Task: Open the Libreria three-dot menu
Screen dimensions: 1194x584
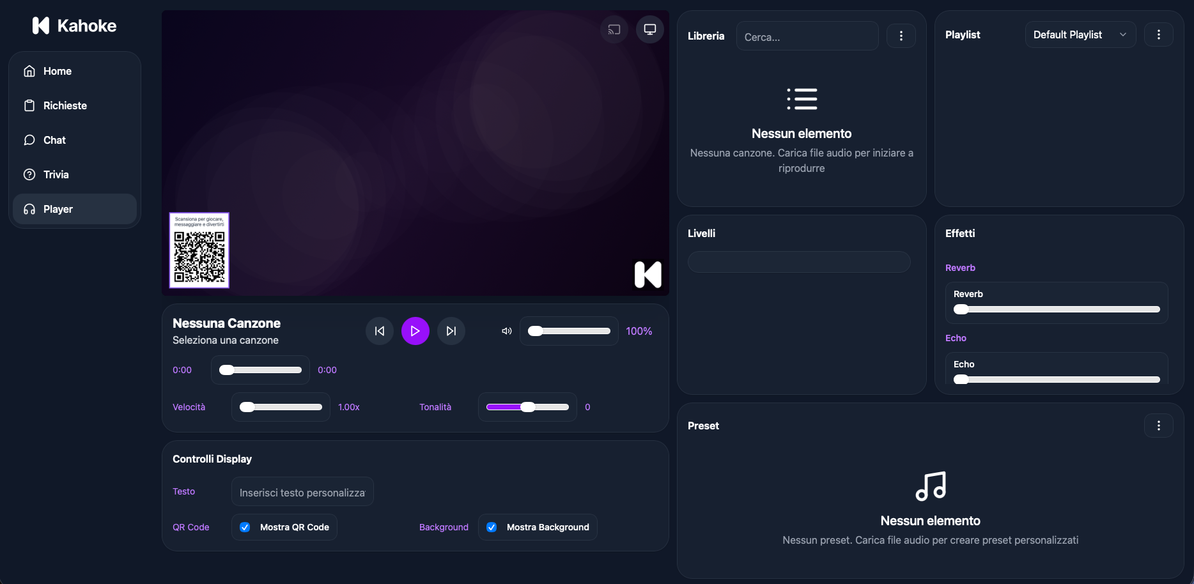Action: click(901, 36)
